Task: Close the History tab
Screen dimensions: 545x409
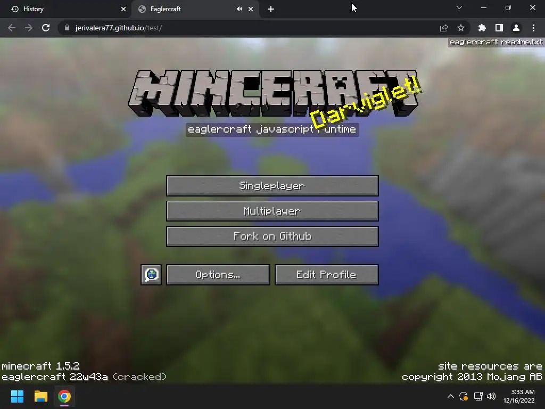Action: coord(123,9)
